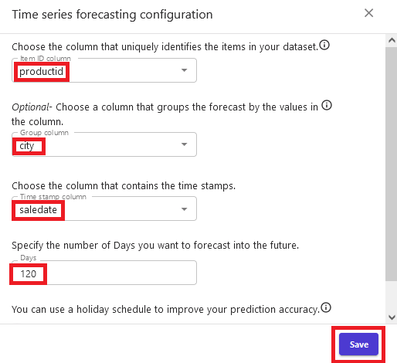
Task: Click the scrollbar up arrow
Action: [392, 40]
